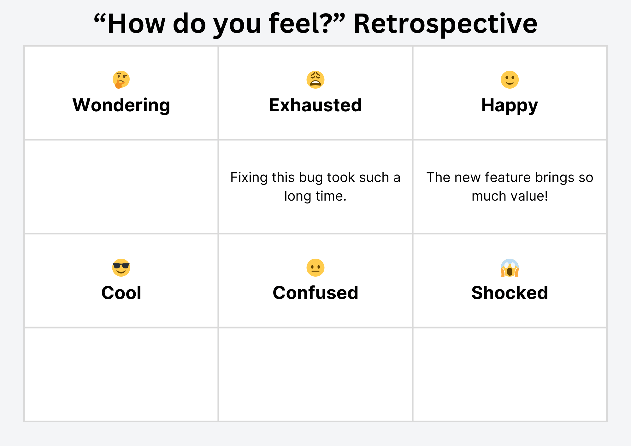Image resolution: width=631 pixels, height=446 pixels.
Task: Select the screaming face emoji above Shocked
Action: coord(510,268)
